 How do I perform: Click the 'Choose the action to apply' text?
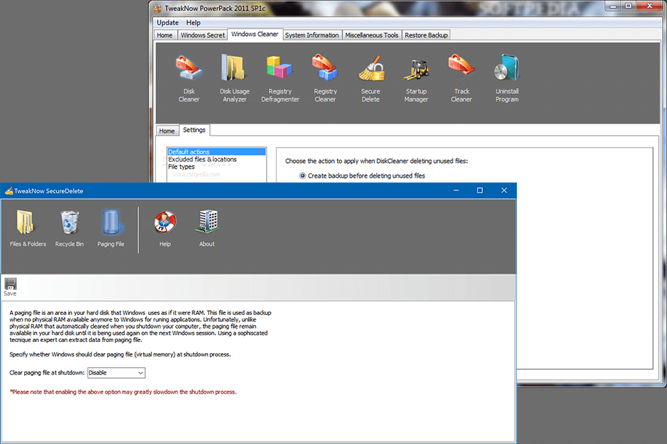377,161
